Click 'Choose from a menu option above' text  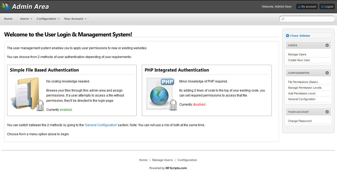[x=38, y=134]
